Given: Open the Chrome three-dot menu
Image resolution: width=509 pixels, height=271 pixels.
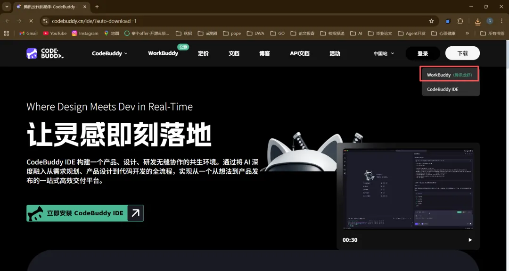Looking at the screenshot, I should pyautogui.click(x=502, y=21).
